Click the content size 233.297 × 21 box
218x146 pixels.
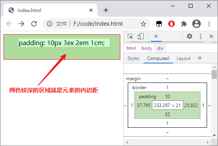coord(167,105)
